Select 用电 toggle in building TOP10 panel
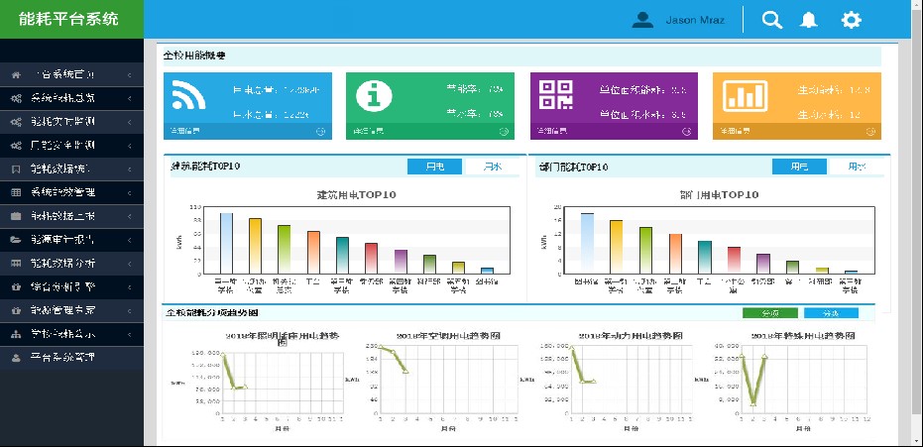 coord(435,167)
